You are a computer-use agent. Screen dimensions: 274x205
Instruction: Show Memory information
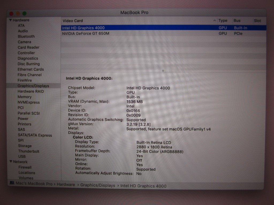(25, 97)
